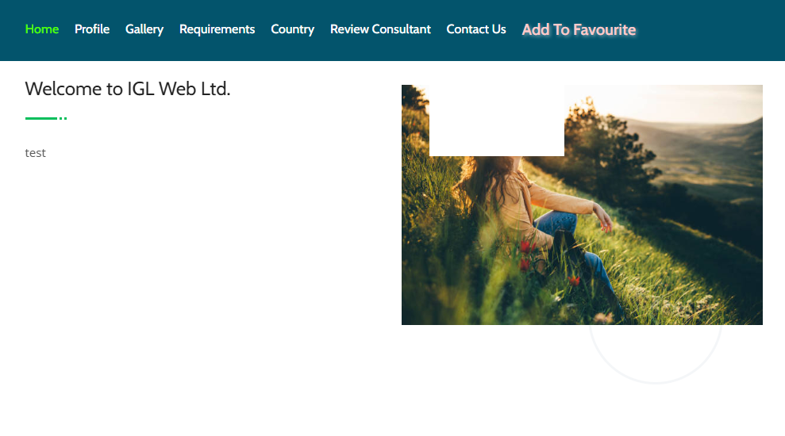Image resolution: width=785 pixels, height=436 pixels.
Task: Select Requirements in the navigation bar
Action: 217,30
